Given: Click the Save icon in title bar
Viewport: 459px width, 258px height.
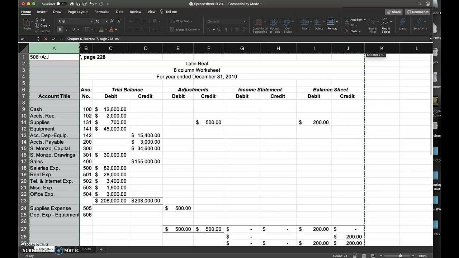Looking at the screenshot, I should tap(78, 4).
